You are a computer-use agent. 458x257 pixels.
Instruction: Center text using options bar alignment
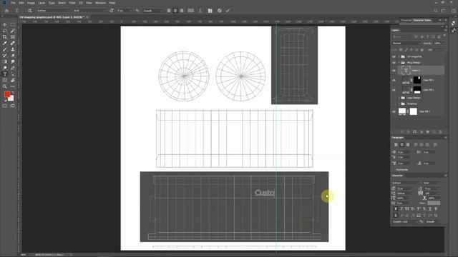[175, 11]
